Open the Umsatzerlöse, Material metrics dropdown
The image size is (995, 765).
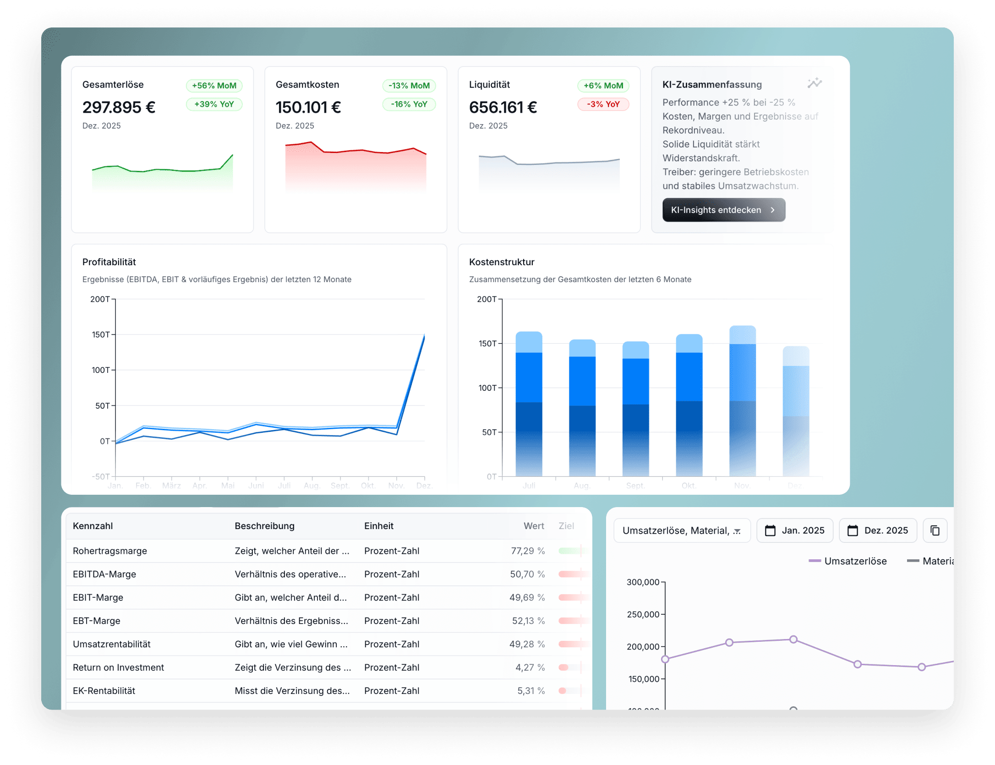[682, 530]
